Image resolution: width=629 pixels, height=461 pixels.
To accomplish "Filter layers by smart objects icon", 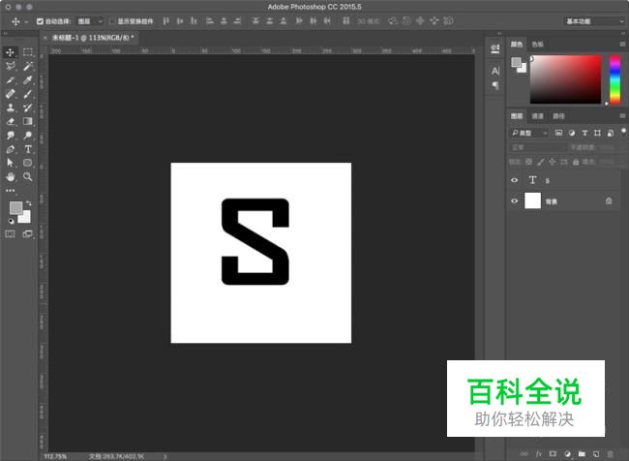I will (611, 133).
